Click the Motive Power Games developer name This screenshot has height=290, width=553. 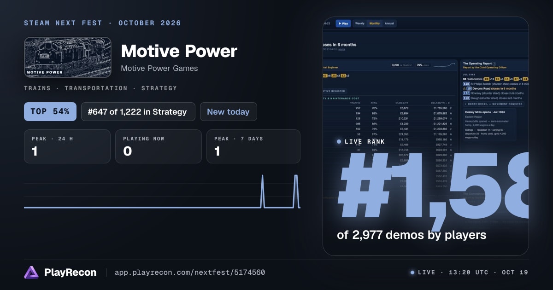coord(159,69)
